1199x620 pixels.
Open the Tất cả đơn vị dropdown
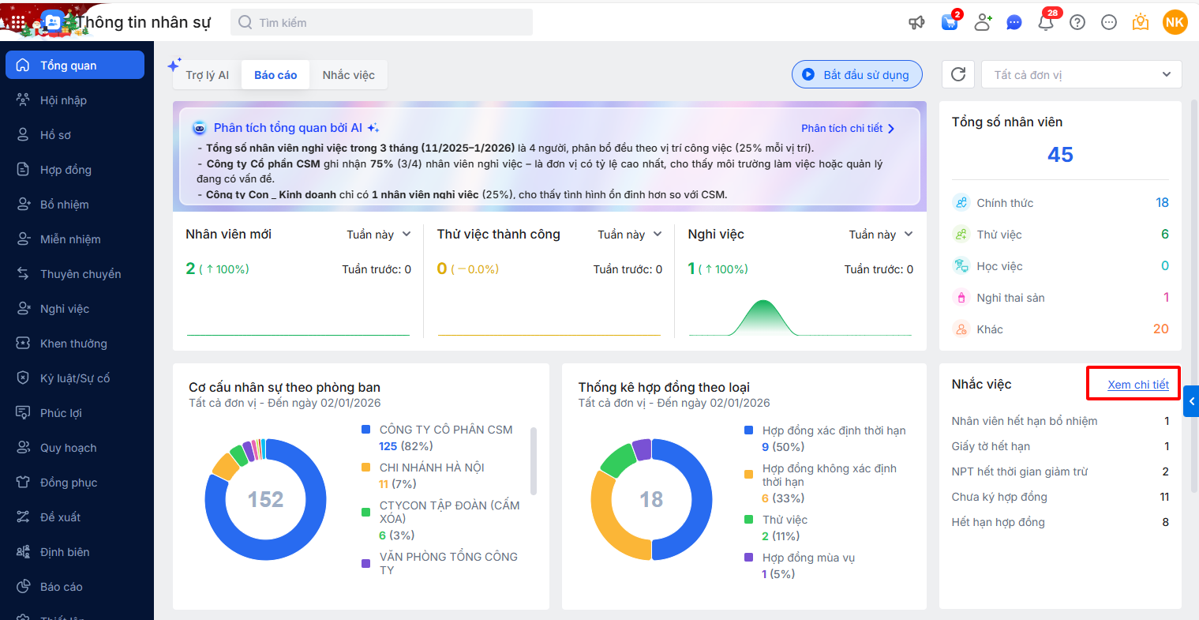[1081, 74]
